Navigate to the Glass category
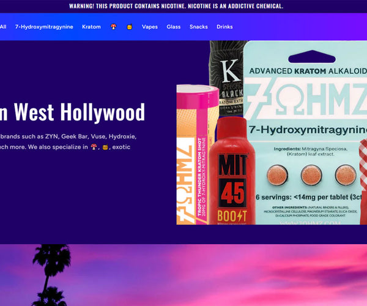Screen dimensions: 367x306 [x=173, y=27]
